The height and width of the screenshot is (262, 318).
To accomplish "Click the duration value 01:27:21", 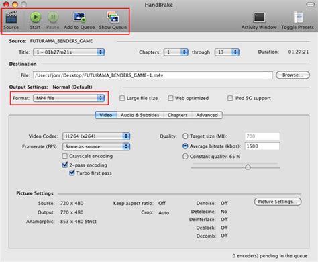I will (299, 52).
